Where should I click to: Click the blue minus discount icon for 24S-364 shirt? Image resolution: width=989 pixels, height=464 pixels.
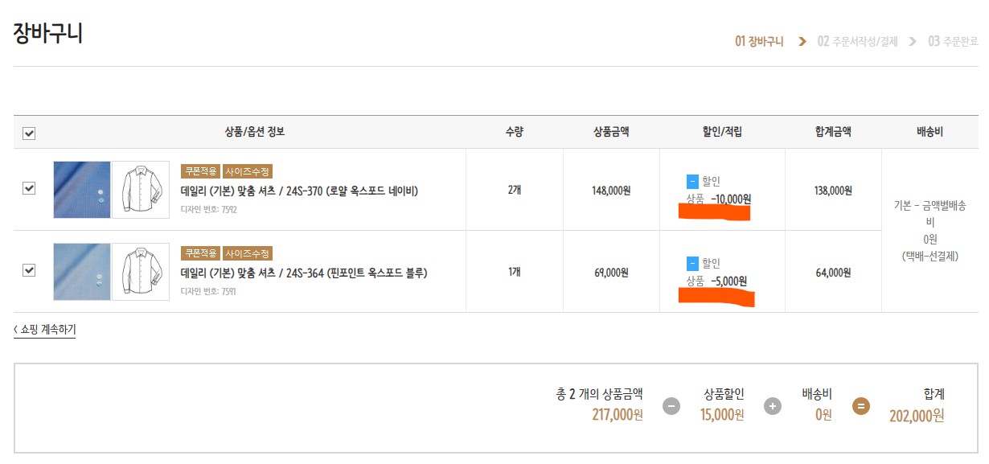pos(692,264)
